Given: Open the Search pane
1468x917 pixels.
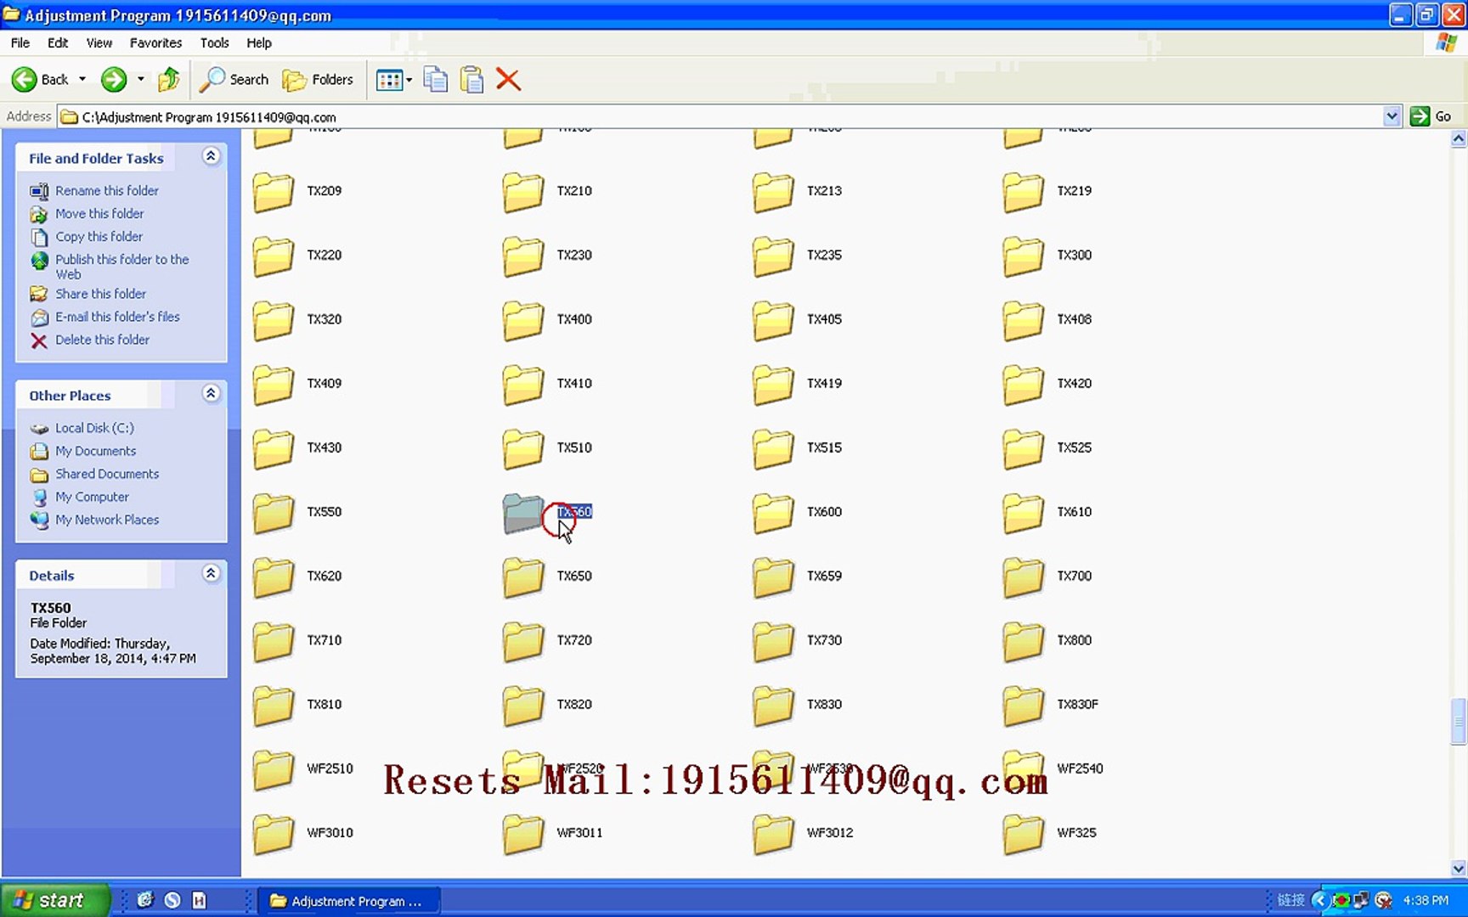Looking at the screenshot, I should [x=234, y=80].
